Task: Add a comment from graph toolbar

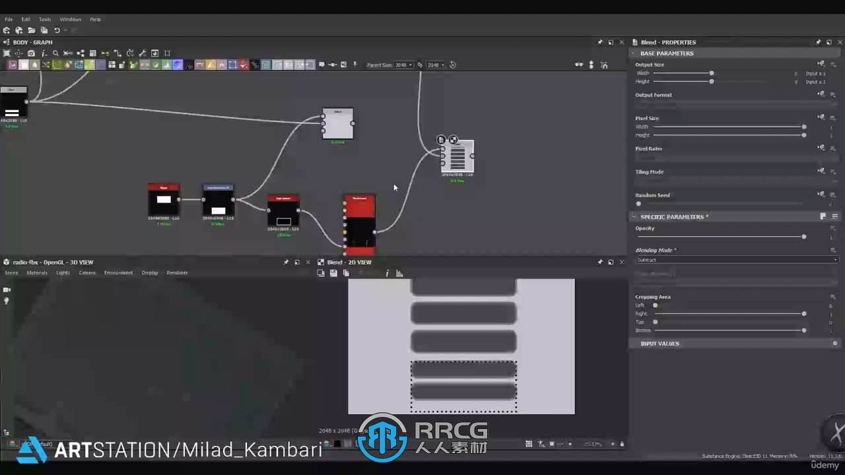Action: tap(321, 65)
